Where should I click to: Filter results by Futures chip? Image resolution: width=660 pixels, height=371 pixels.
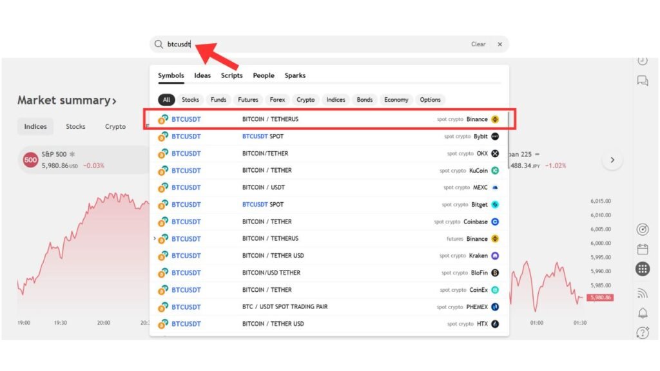point(248,100)
